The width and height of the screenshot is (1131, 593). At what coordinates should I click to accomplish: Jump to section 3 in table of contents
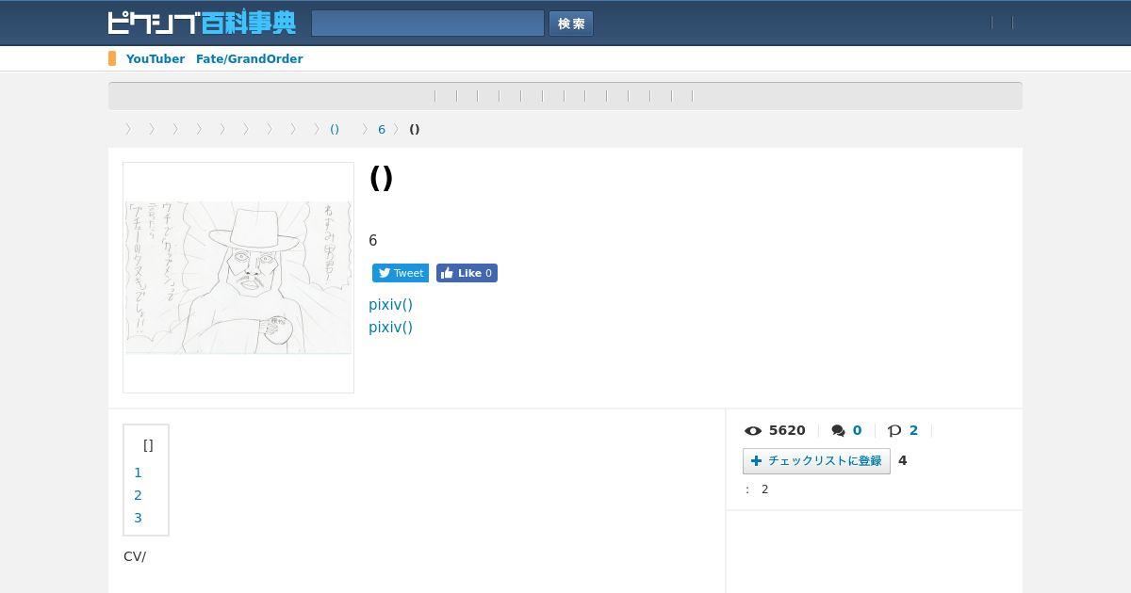(138, 518)
